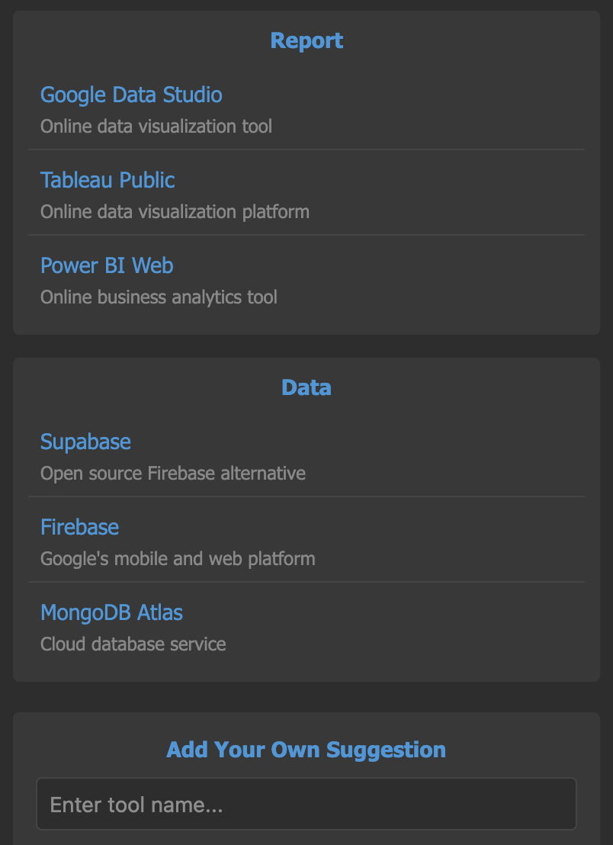Click the 'Online data visualization tool' description
The height and width of the screenshot is (845, 613).
[156, 126]
